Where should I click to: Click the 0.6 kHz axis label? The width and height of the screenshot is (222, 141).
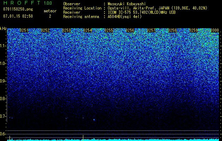click(3, 134)
